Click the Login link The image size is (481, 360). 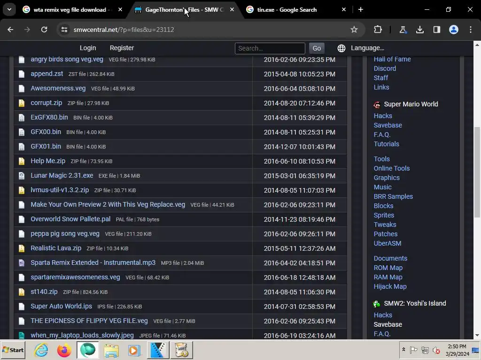(88, 48)
